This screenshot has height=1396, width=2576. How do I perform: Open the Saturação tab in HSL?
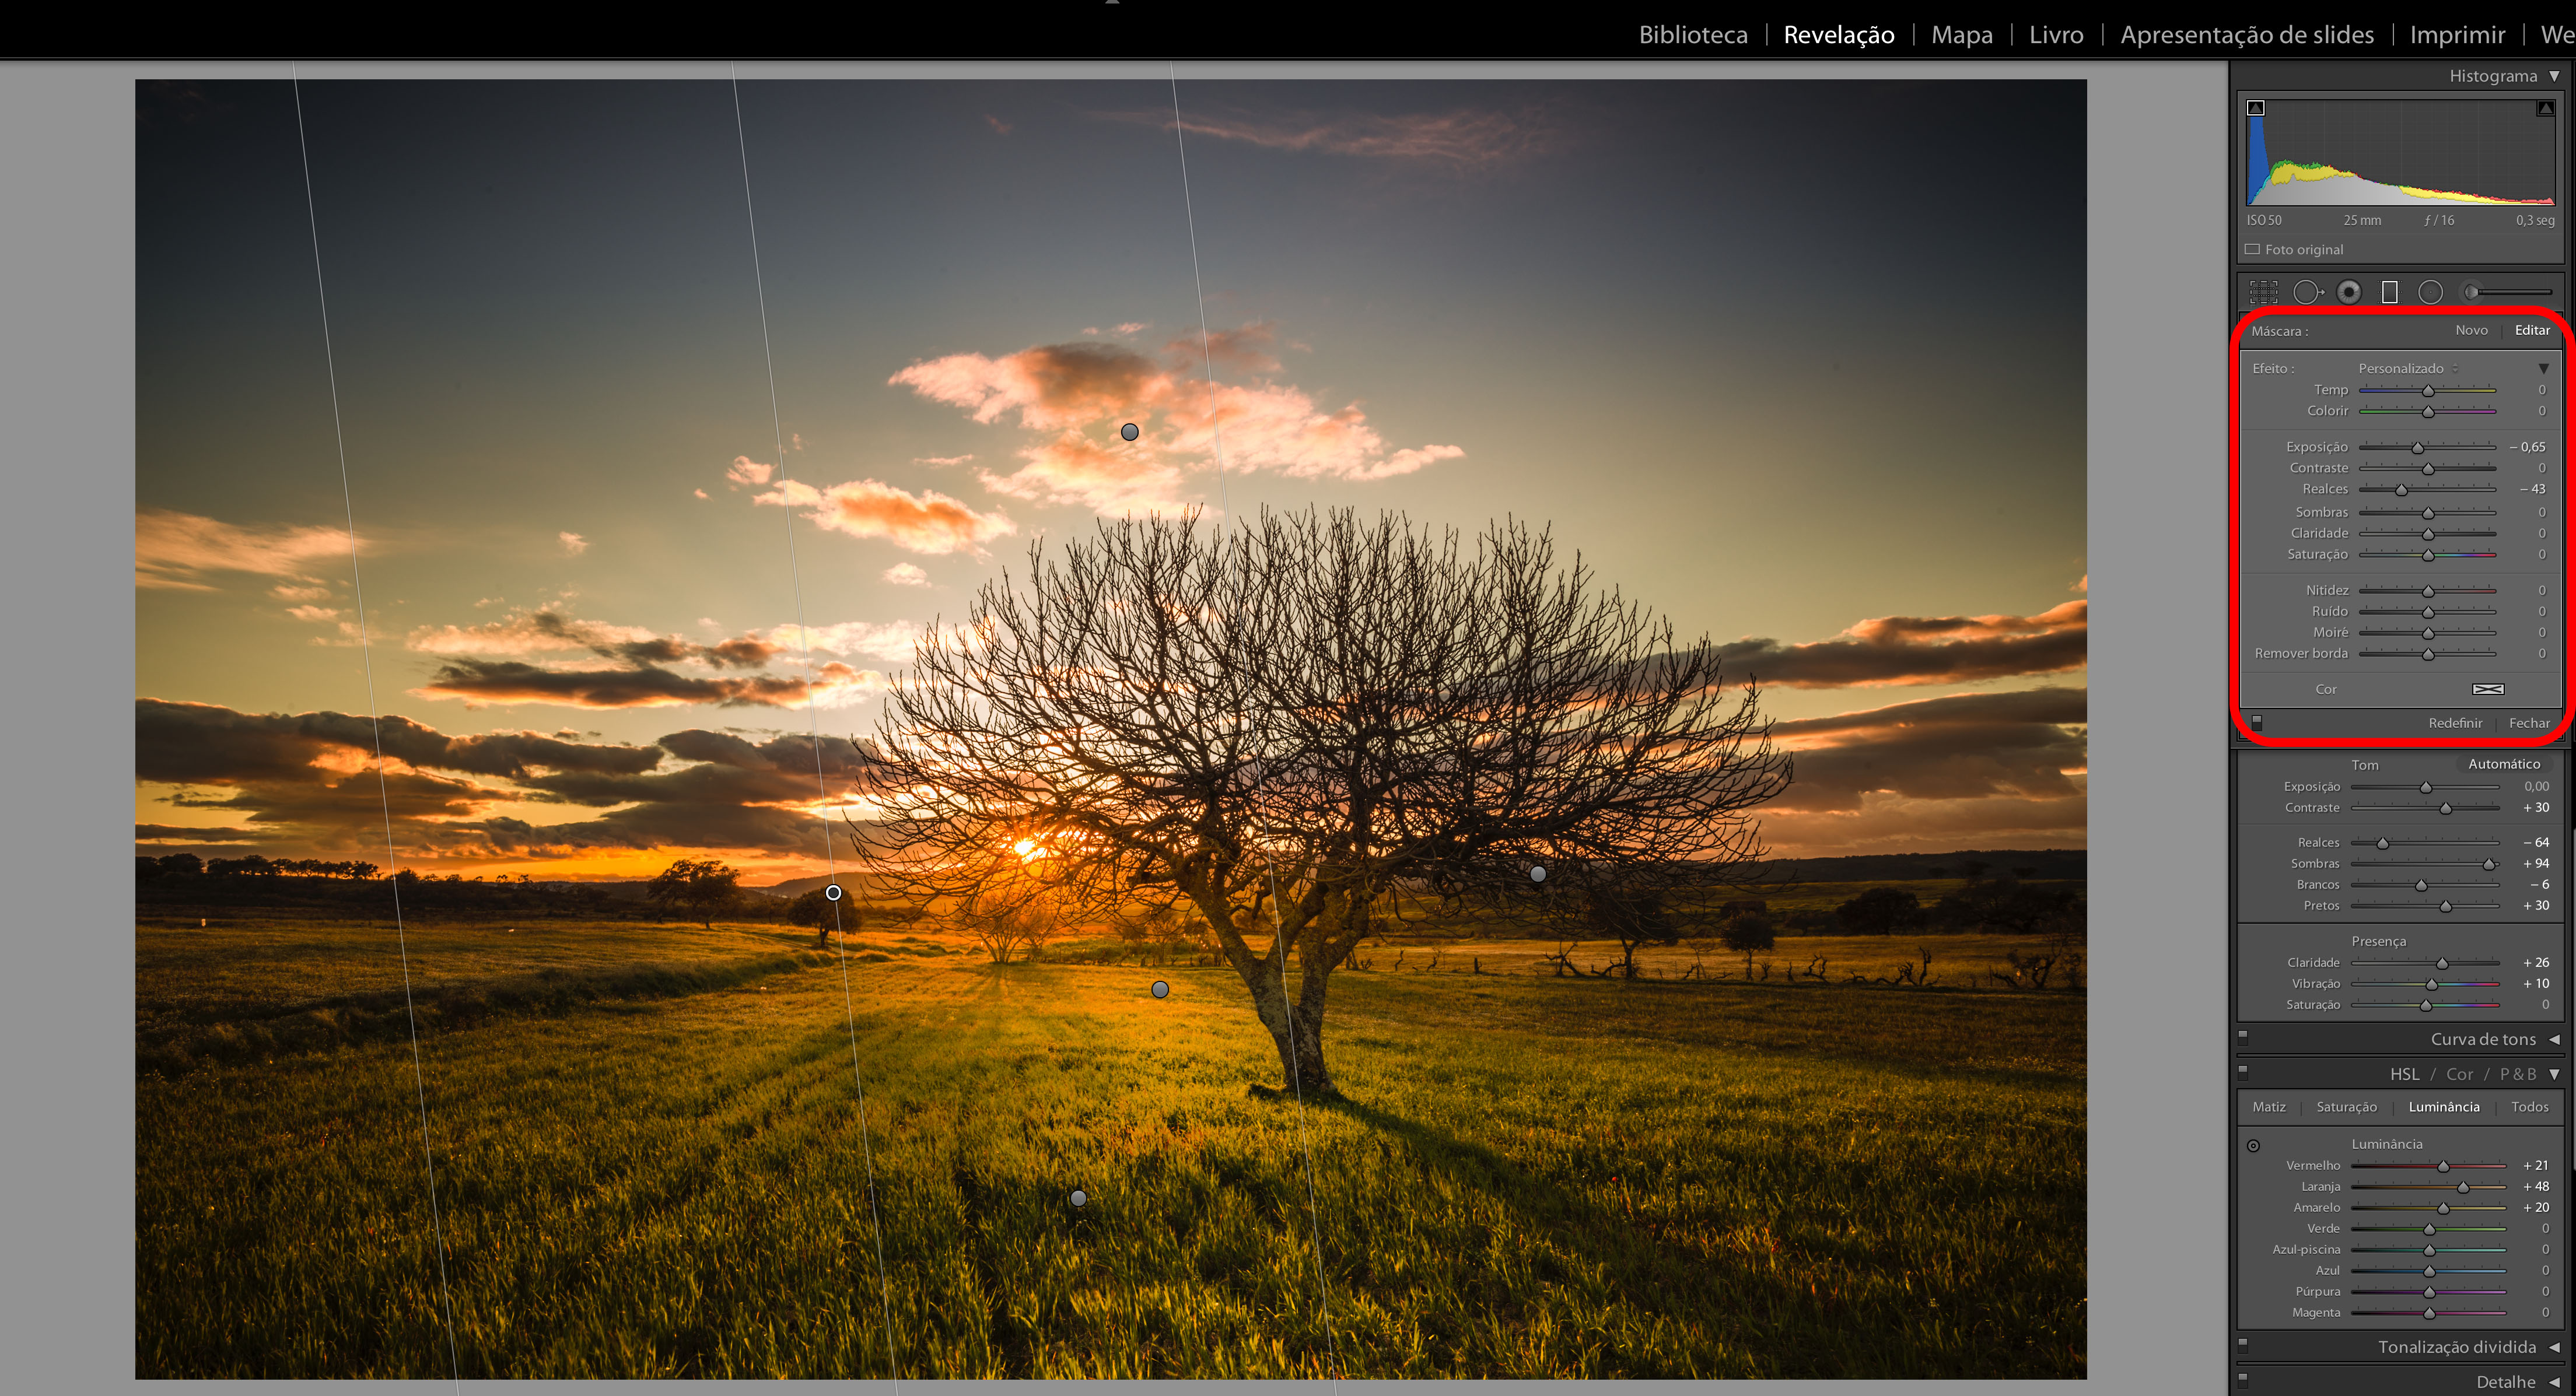[2346, 1107]
